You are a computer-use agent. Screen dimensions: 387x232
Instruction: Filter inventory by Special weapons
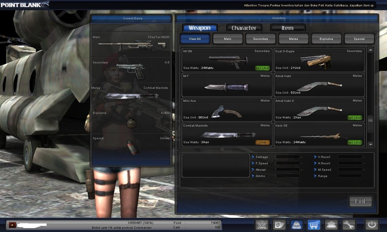click(359, 39)
